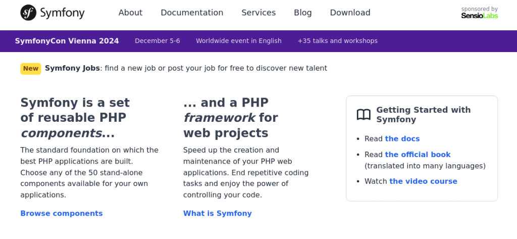
Task: Visit the Blog section
Action: 303,13
